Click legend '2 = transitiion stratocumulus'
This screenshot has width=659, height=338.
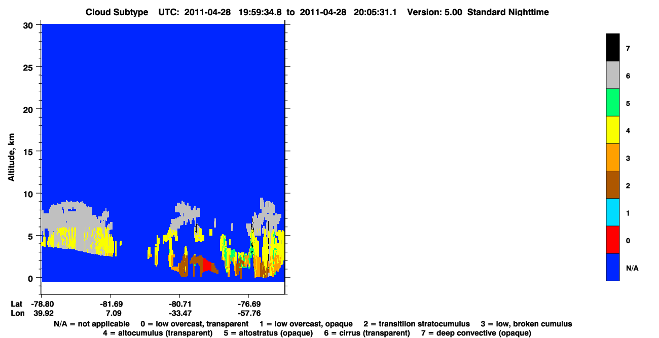point(417,324)
